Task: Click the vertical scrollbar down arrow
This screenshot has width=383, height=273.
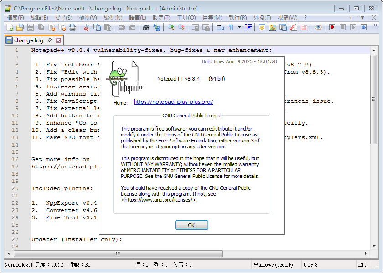Action: pos(374,246)
